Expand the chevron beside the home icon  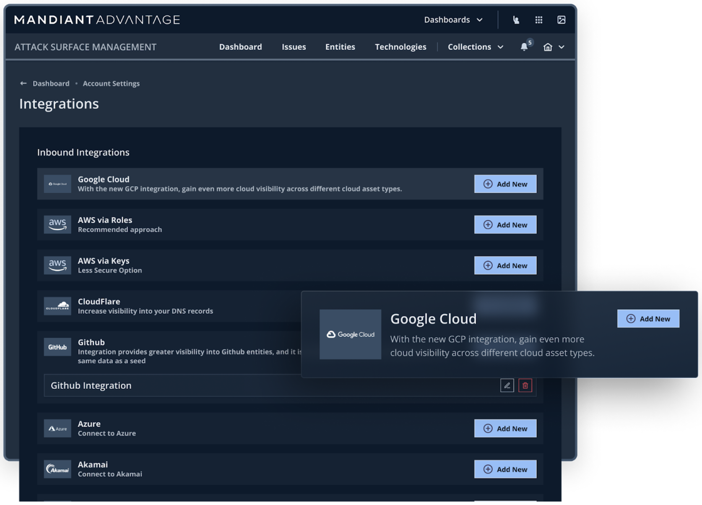[x=562, y=47]
